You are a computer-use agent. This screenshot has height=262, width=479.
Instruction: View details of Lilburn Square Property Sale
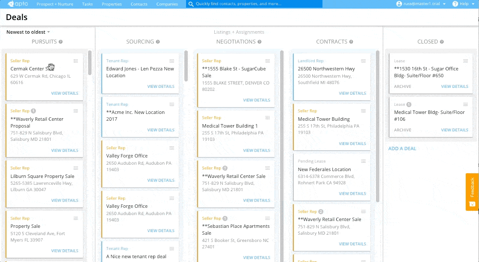click(65, 201)
